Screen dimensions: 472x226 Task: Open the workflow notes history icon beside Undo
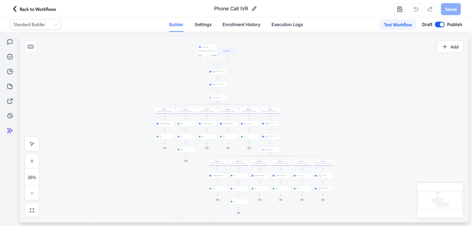tap(400, 9)
